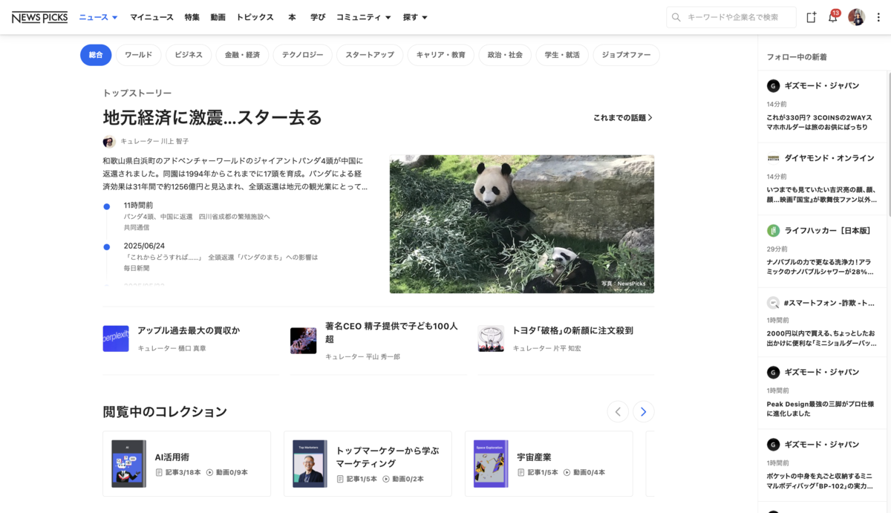
Task: Open the Perplexity story thumbnail
Action: (116, 339)
